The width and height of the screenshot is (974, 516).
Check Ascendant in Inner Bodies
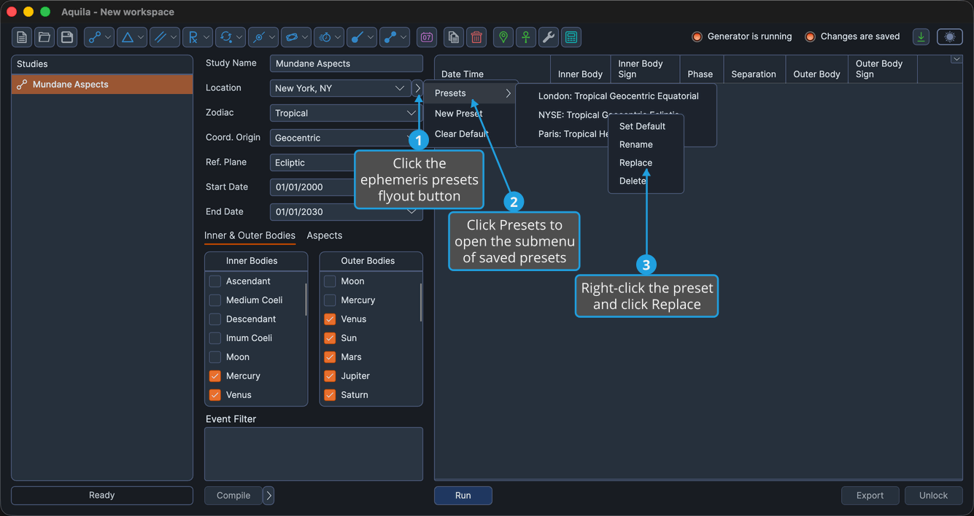coord(215,281)
